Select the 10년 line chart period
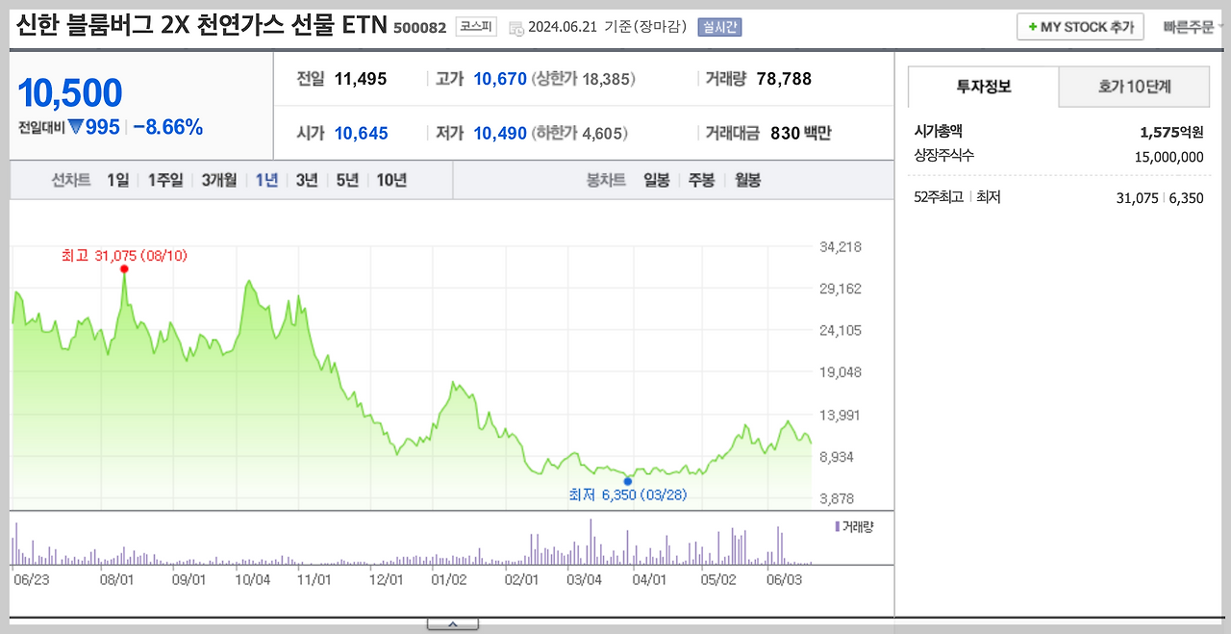Image resolution: width=1231 pixels, height=634 pixels. pos(391,180)
